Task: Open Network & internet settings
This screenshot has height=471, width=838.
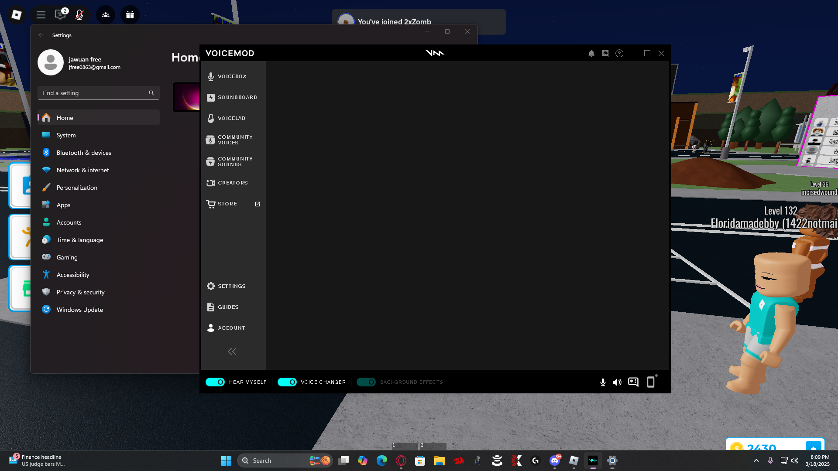Action: 99,170
